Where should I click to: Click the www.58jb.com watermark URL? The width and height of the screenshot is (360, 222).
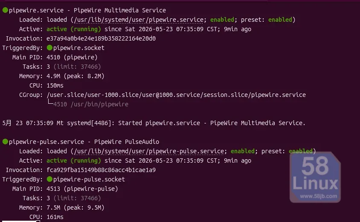(319, 196)
